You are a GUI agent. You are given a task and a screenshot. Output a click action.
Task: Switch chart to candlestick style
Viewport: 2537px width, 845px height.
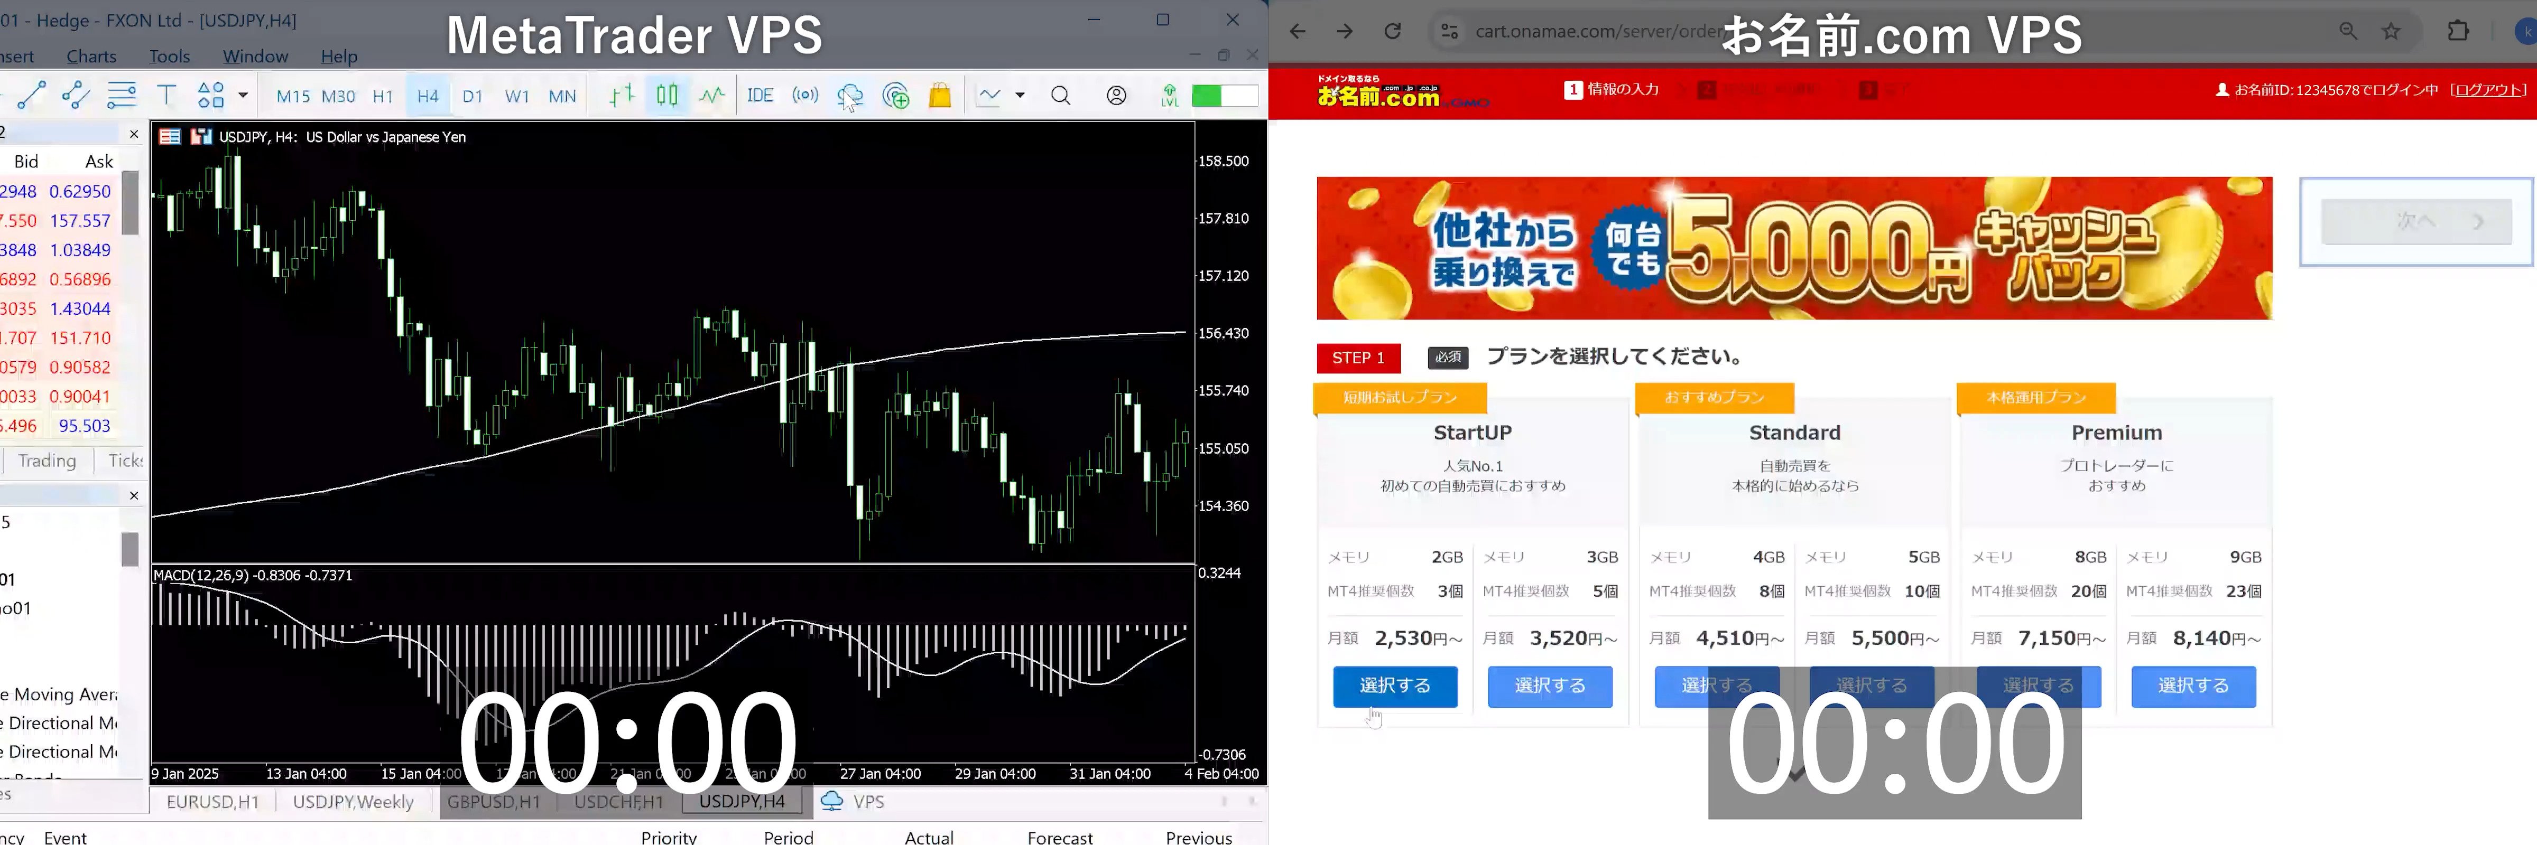666,96
